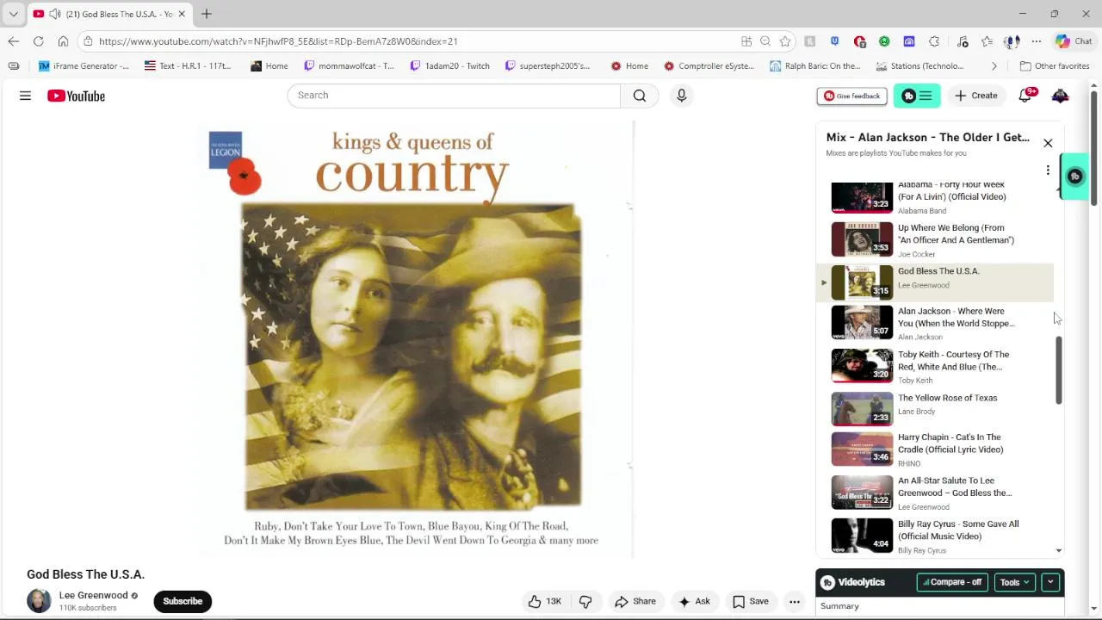1102x620 pixels.
Task: Click the Lee Greenwood channel avatar
Action: click(x=39, y=601)
